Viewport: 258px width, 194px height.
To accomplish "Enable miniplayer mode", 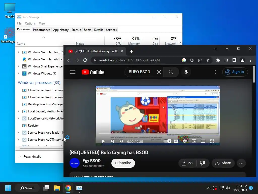I will [x=194, y=141].
